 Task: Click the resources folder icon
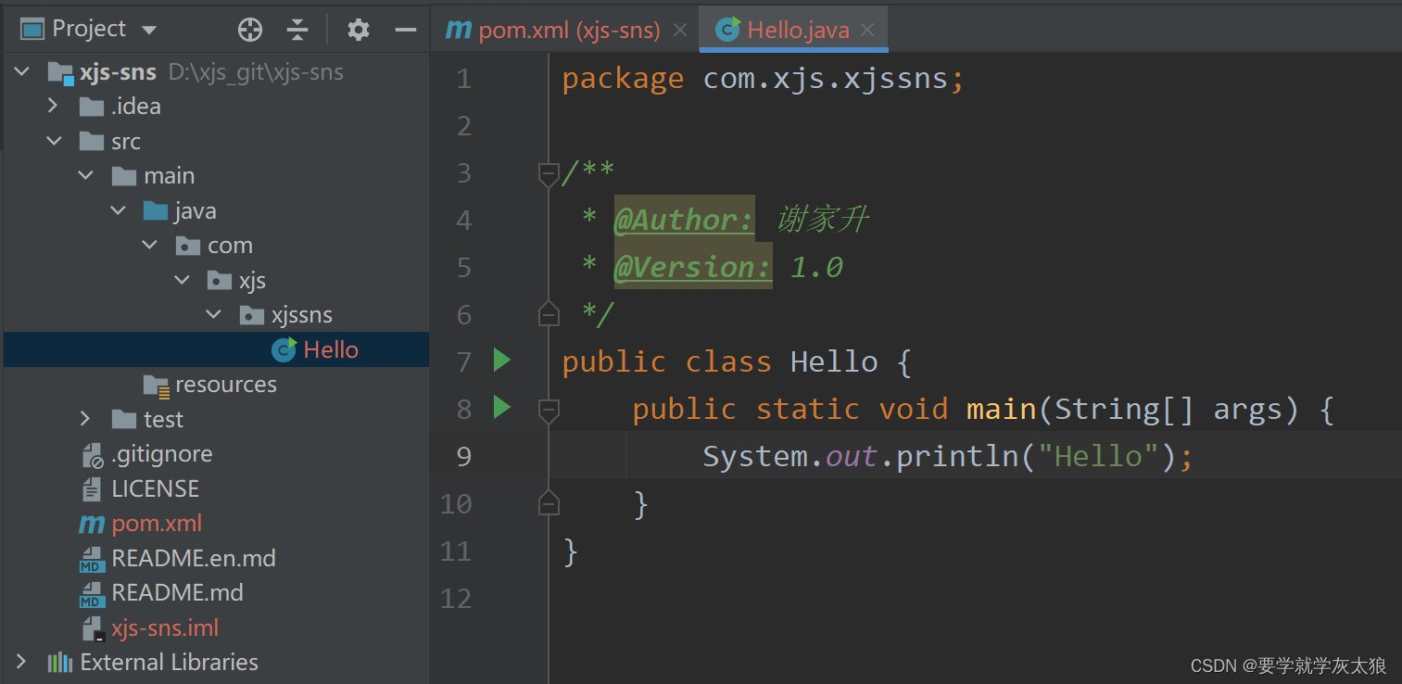tap(157, 385)
